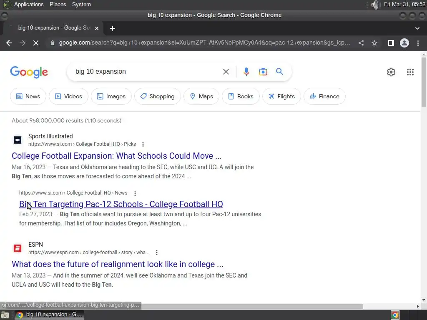Image resolution: width=427 pixels, height=320 pixels.
Task: Filter results by Finance
Action: coord(324,96)
